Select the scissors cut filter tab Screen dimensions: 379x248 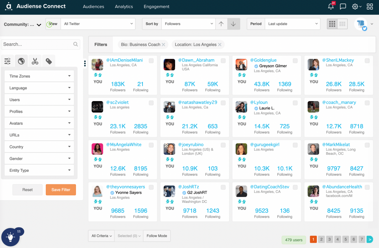click(x=35, y=61)
